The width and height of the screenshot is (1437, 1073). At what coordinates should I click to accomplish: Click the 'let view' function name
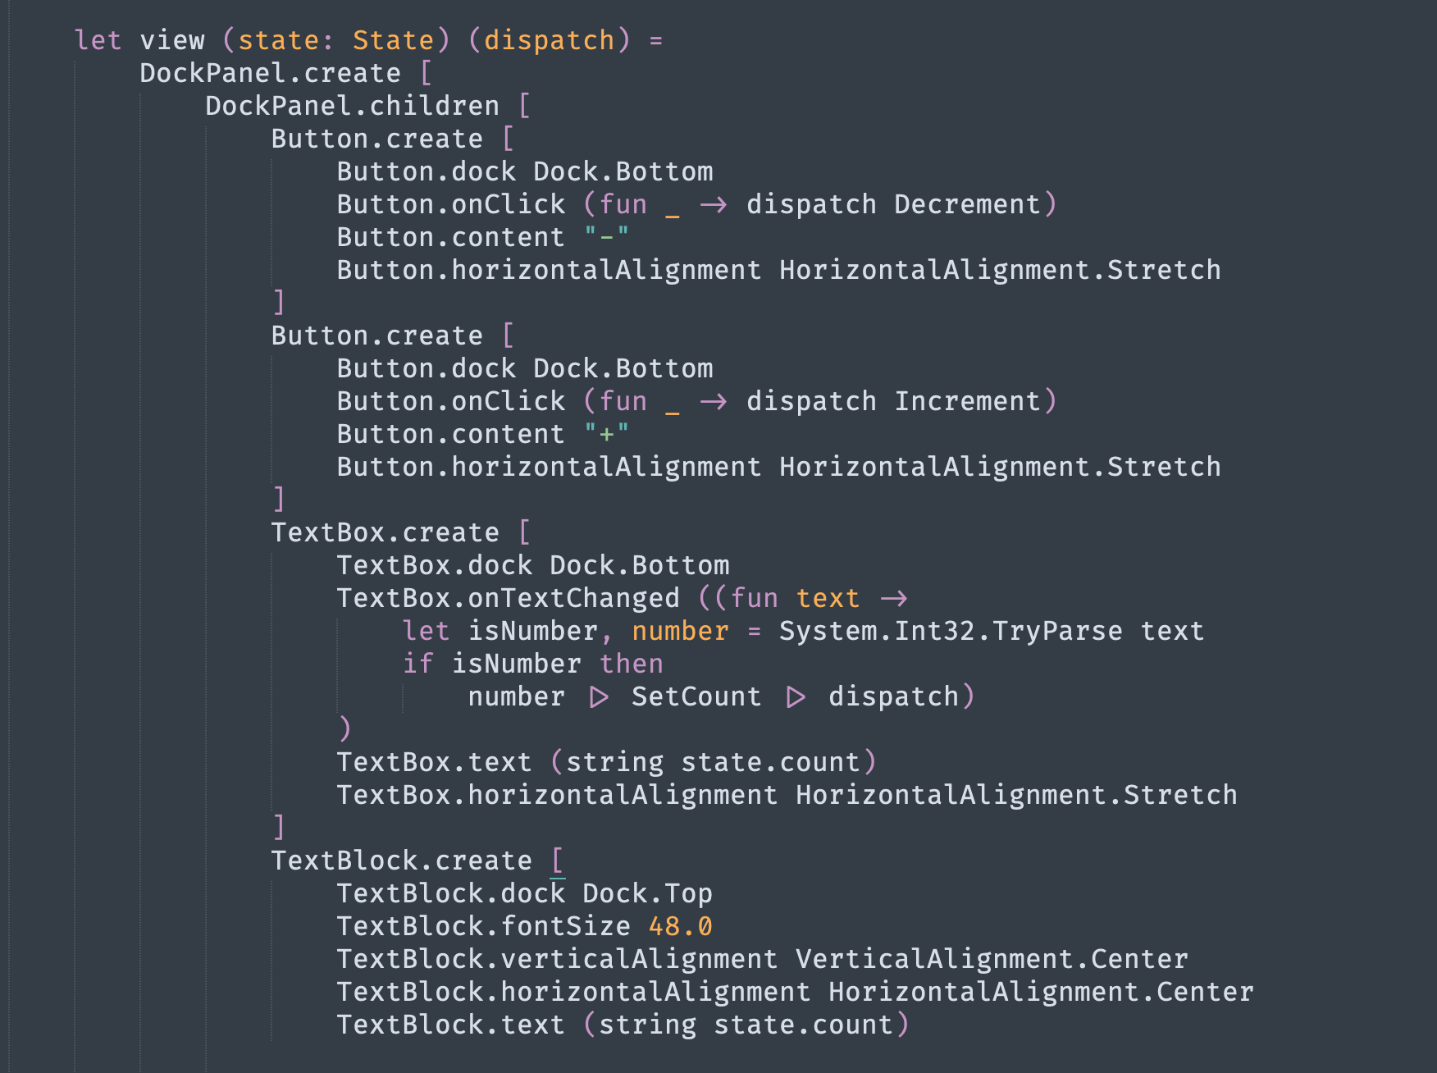172,40
